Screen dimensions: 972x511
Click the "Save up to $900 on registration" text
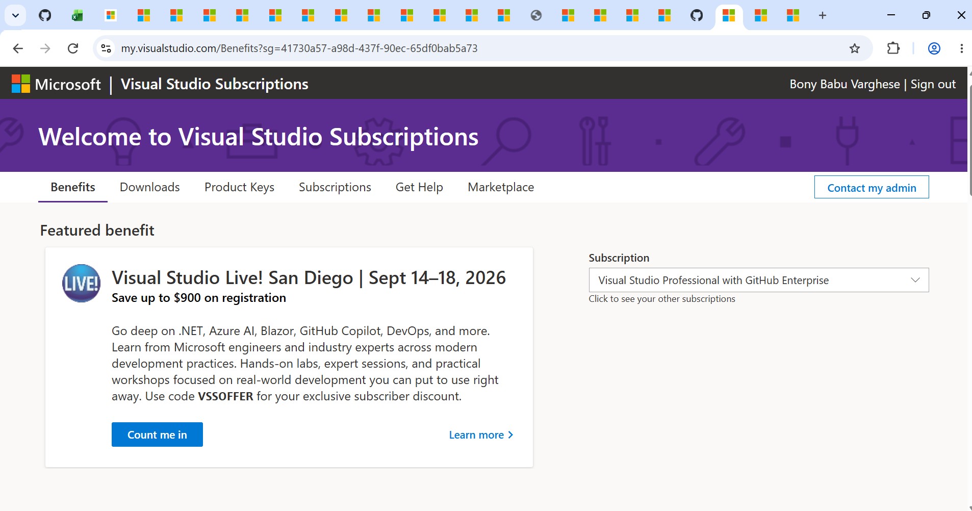click(199, 298)
